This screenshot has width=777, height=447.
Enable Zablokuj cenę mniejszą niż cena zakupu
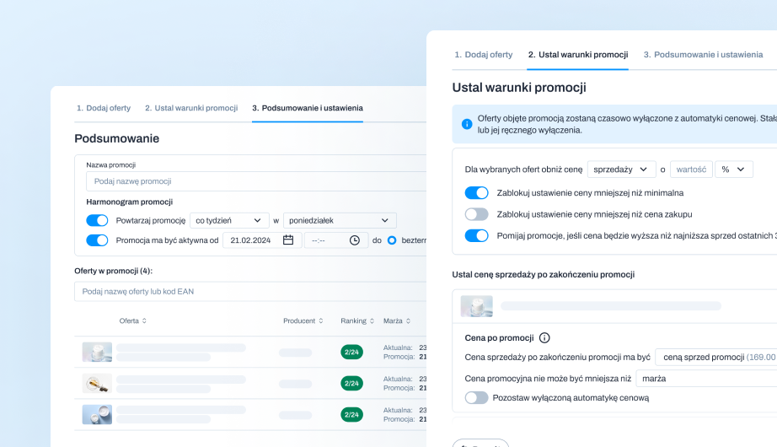(x=476, y=214)
